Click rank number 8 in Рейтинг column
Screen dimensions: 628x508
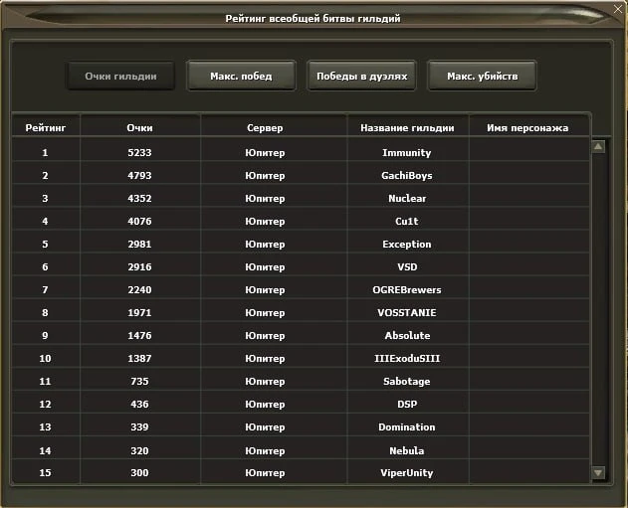45,312
